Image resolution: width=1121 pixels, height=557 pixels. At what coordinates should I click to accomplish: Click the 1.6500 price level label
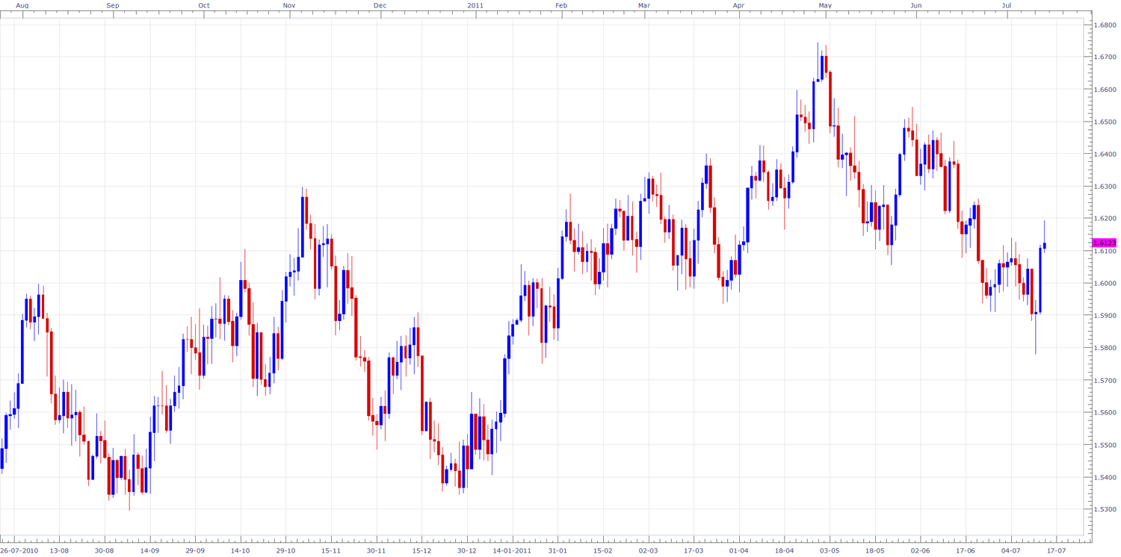(x=1105, y=122)
